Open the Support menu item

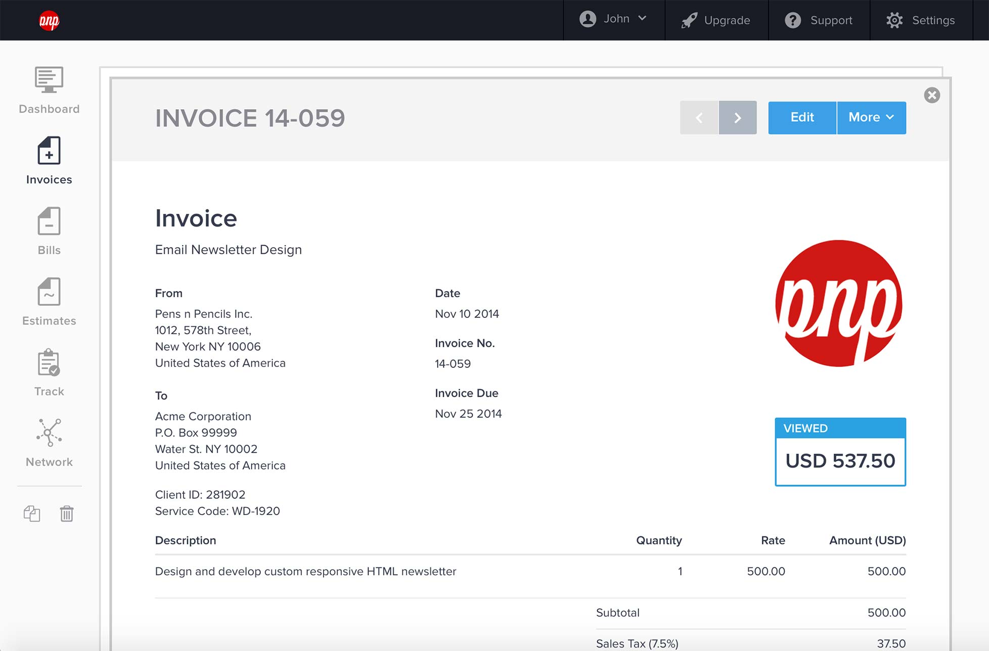pyautogui.click(x=818, y=20)
